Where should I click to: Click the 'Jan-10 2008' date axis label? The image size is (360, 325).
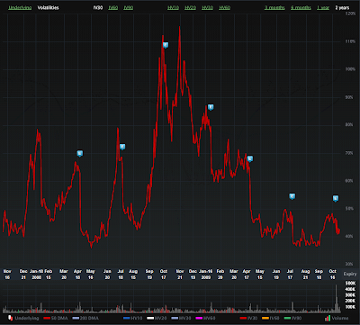pos(36,275)
